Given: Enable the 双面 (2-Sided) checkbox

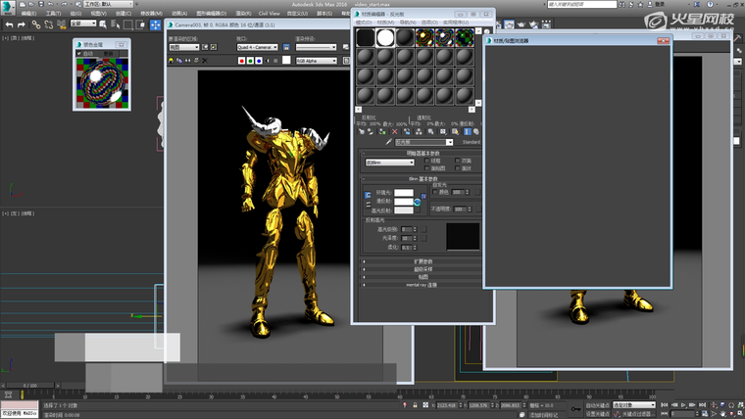Looking at the screenshot, I should (455, 161).
